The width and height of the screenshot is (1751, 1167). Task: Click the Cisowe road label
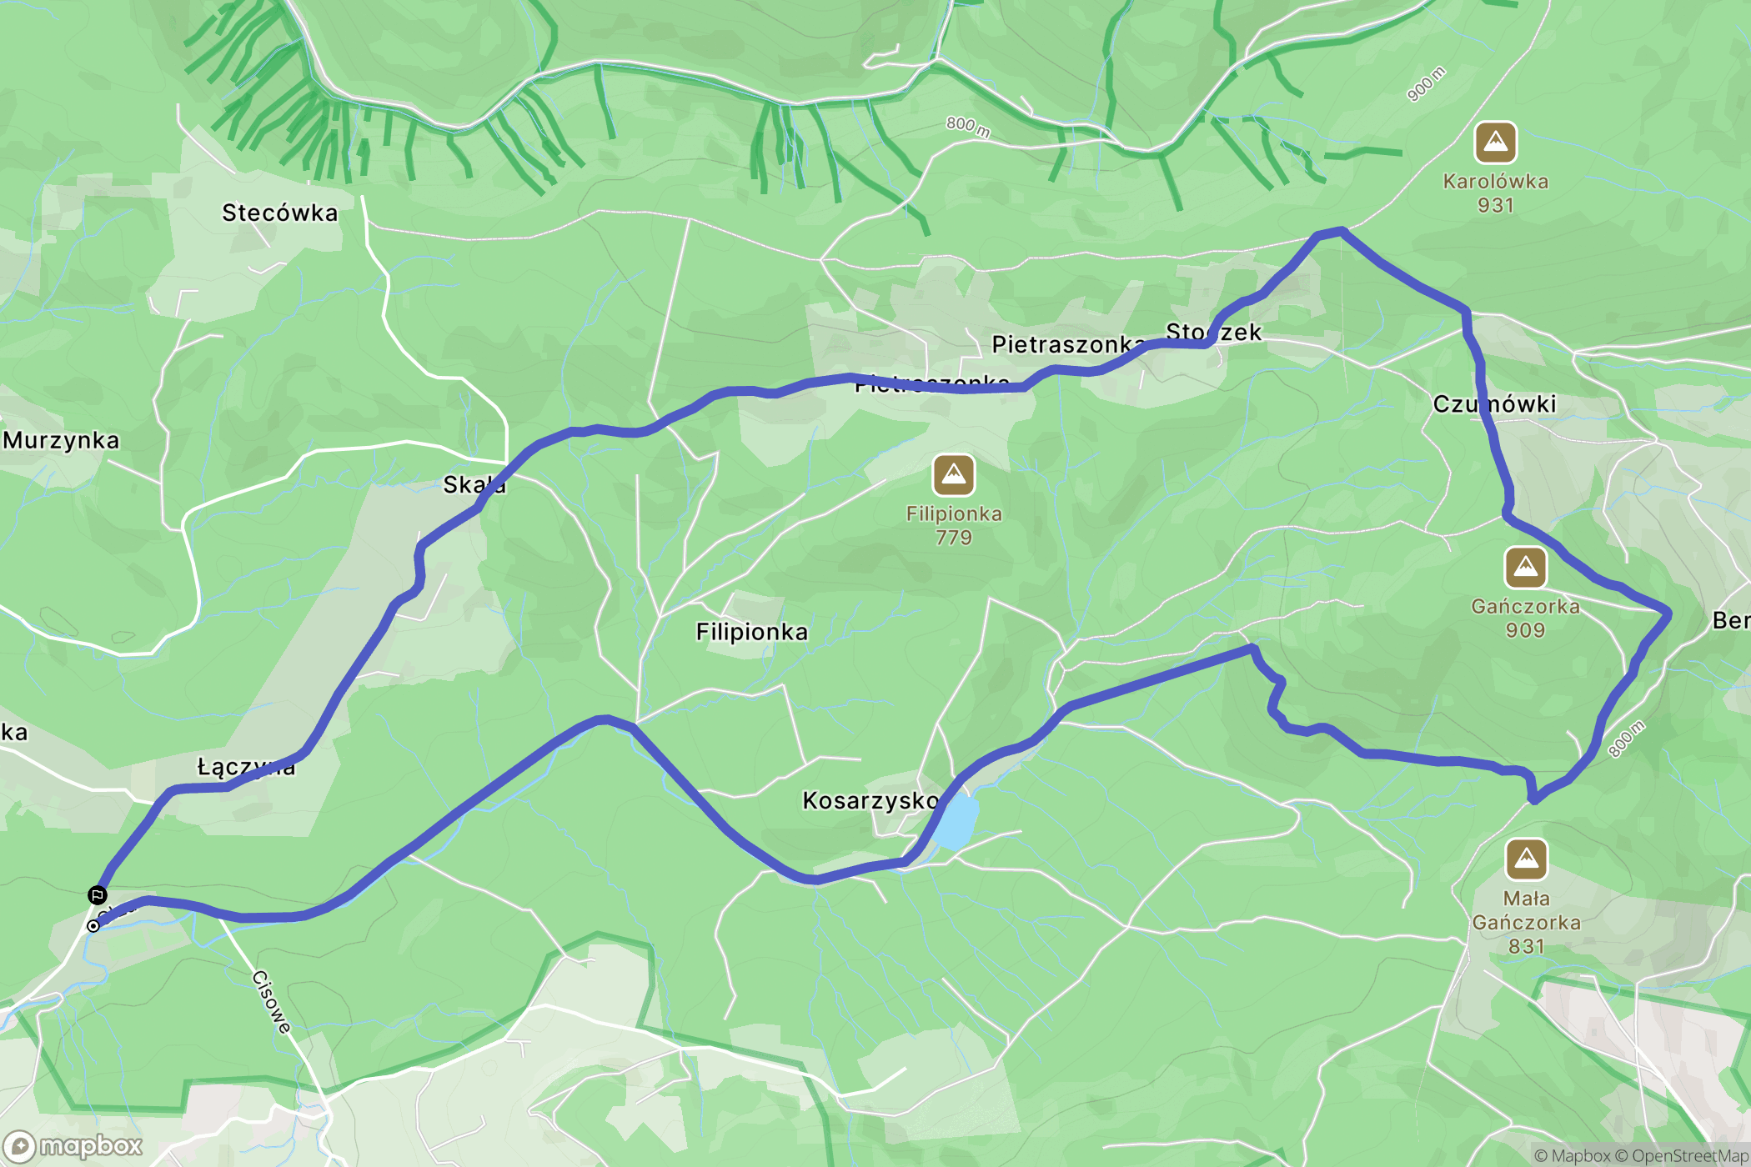tap(272, 1002)
